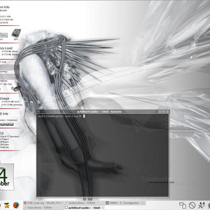The width and height of the screenshot is (210, 210).
Task: Open the Konsole window menu icon
Action: (38, 112)
